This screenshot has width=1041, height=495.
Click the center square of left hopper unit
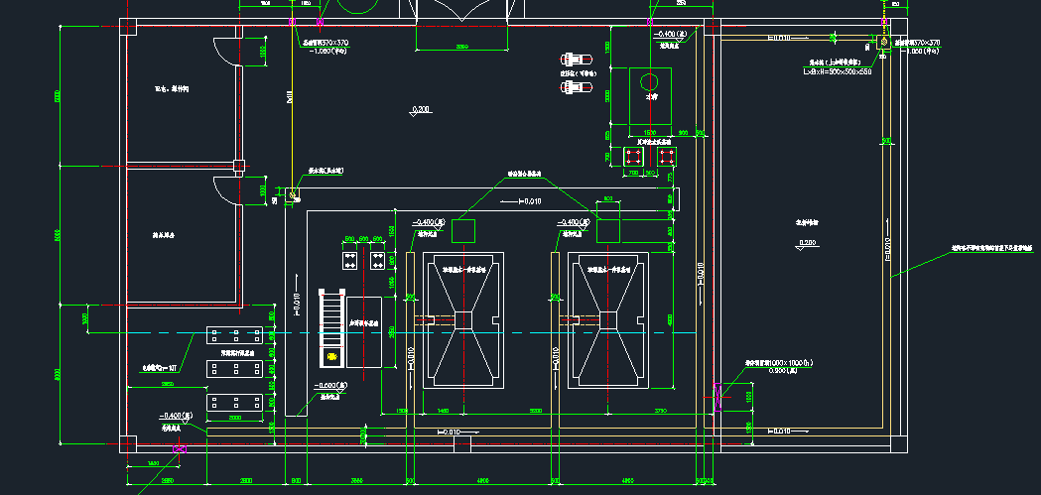click(463, 319)
